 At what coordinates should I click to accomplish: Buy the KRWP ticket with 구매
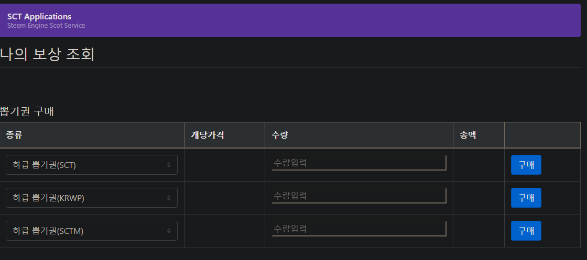pos(526,198)
